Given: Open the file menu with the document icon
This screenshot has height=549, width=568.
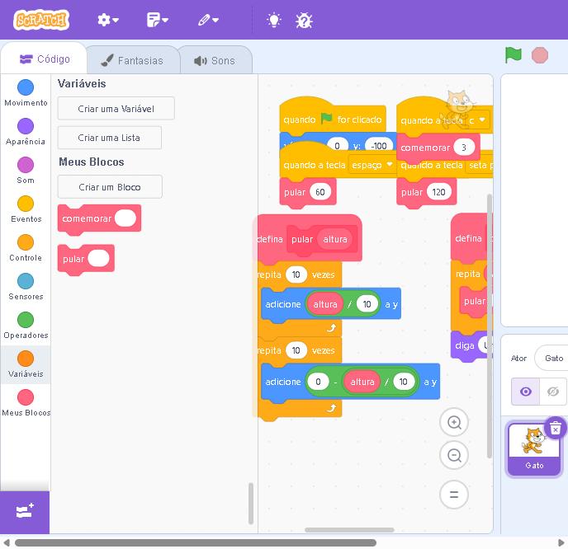Looking at the screenshot, I should click(157, 20).
